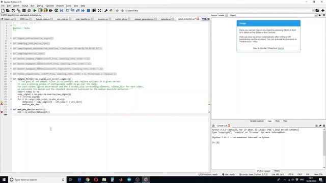The width and height of the screenshot is (326, 183).
Task: Open the Consoles menu
Action: point(50,6)
